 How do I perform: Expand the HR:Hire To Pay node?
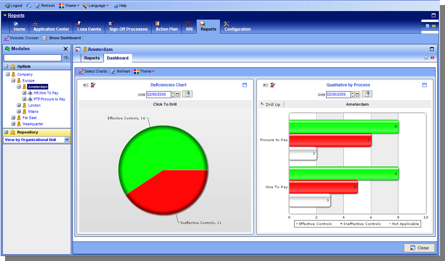tap(24, 93)
